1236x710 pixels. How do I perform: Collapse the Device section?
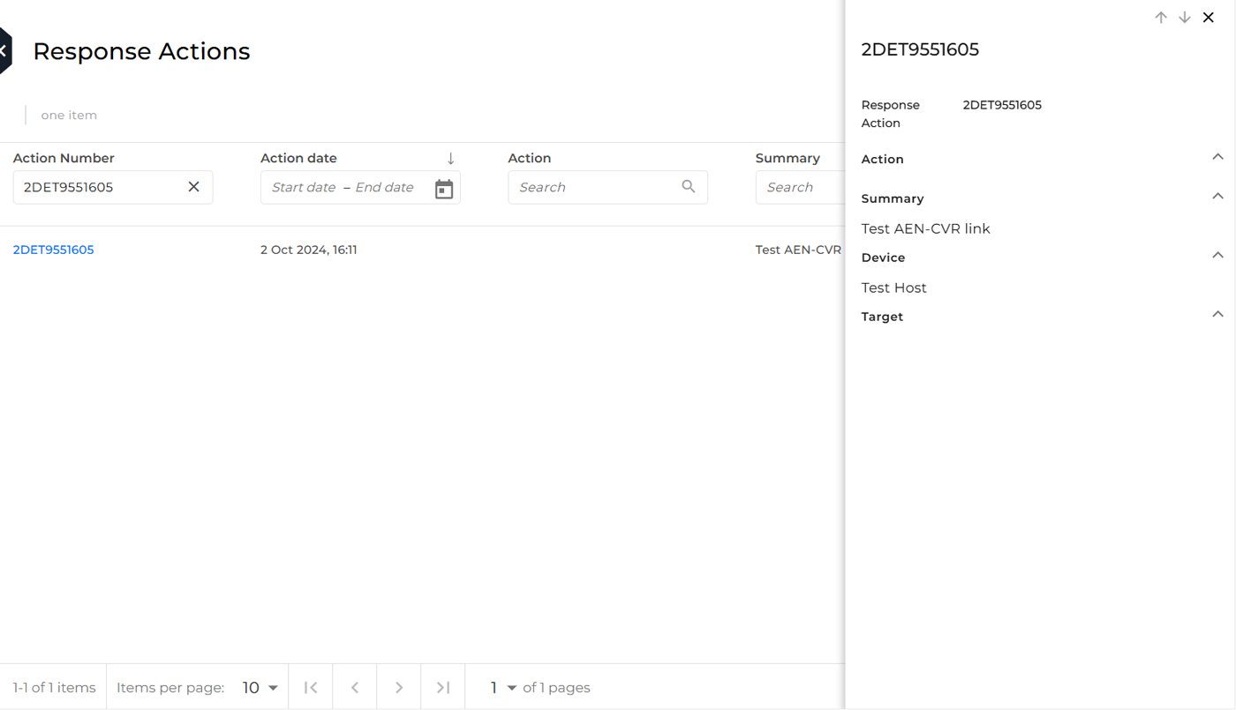1217,255
